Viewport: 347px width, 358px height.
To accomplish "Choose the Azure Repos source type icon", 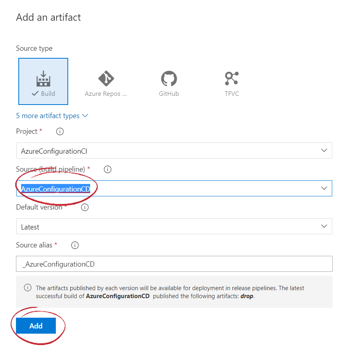I will click(x=106, y=79).
